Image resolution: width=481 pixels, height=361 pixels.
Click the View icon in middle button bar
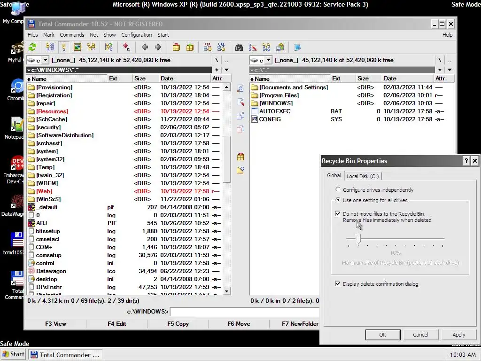pos(240,88)
